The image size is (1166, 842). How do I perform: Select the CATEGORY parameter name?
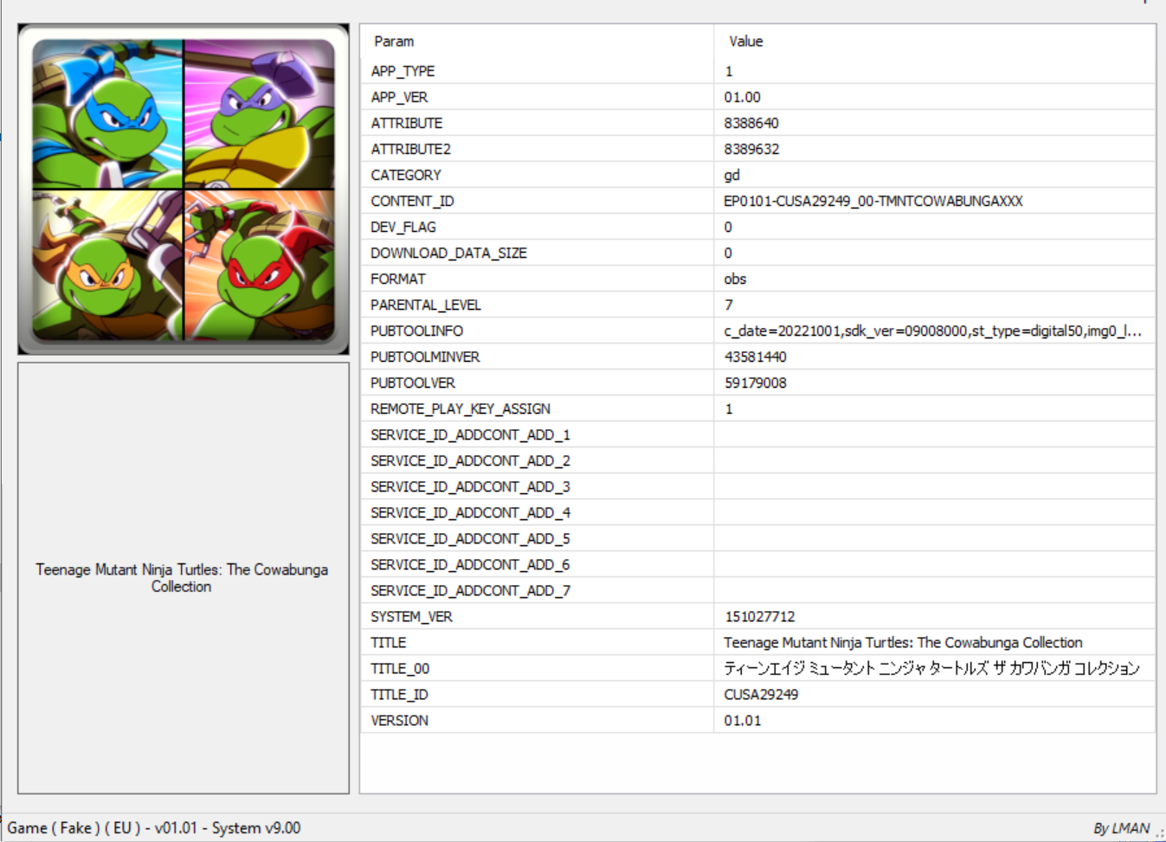tap(406, 175)
